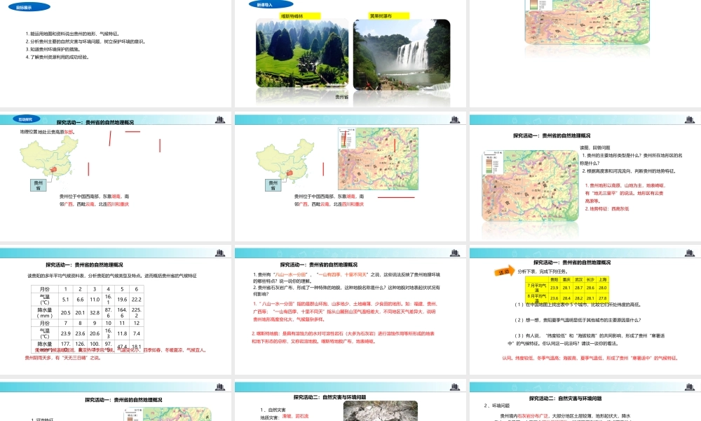Click the month cell 12
This screenshot has height=421, width=701.
(x=137, y=323)
